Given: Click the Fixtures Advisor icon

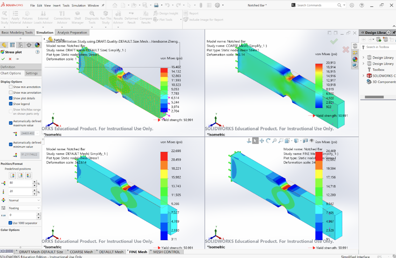Looking at the screenshot, I should pos(27,18).
